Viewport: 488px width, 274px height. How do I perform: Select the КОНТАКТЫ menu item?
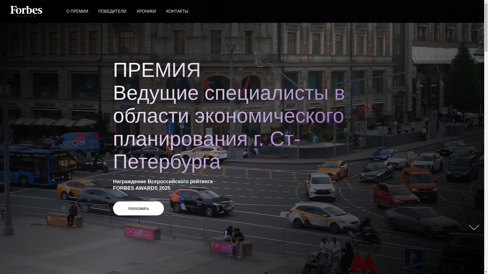pyautogui.click(x=177, y=11)
